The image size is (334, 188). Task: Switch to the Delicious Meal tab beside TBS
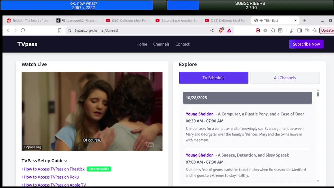point(226,21)
